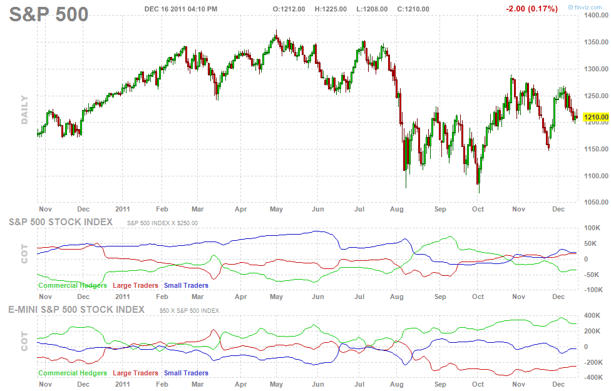Click "May" on the price chart time axis
The width and height of the screenshot is (611, 391).
tap(276, 209)
